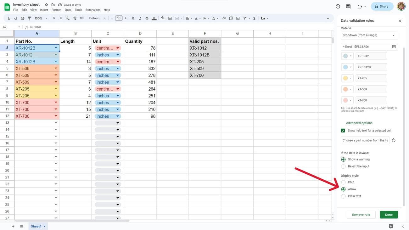Click the Insert link icon
Screen dimensions: 409x230
(x=224, y=18)
